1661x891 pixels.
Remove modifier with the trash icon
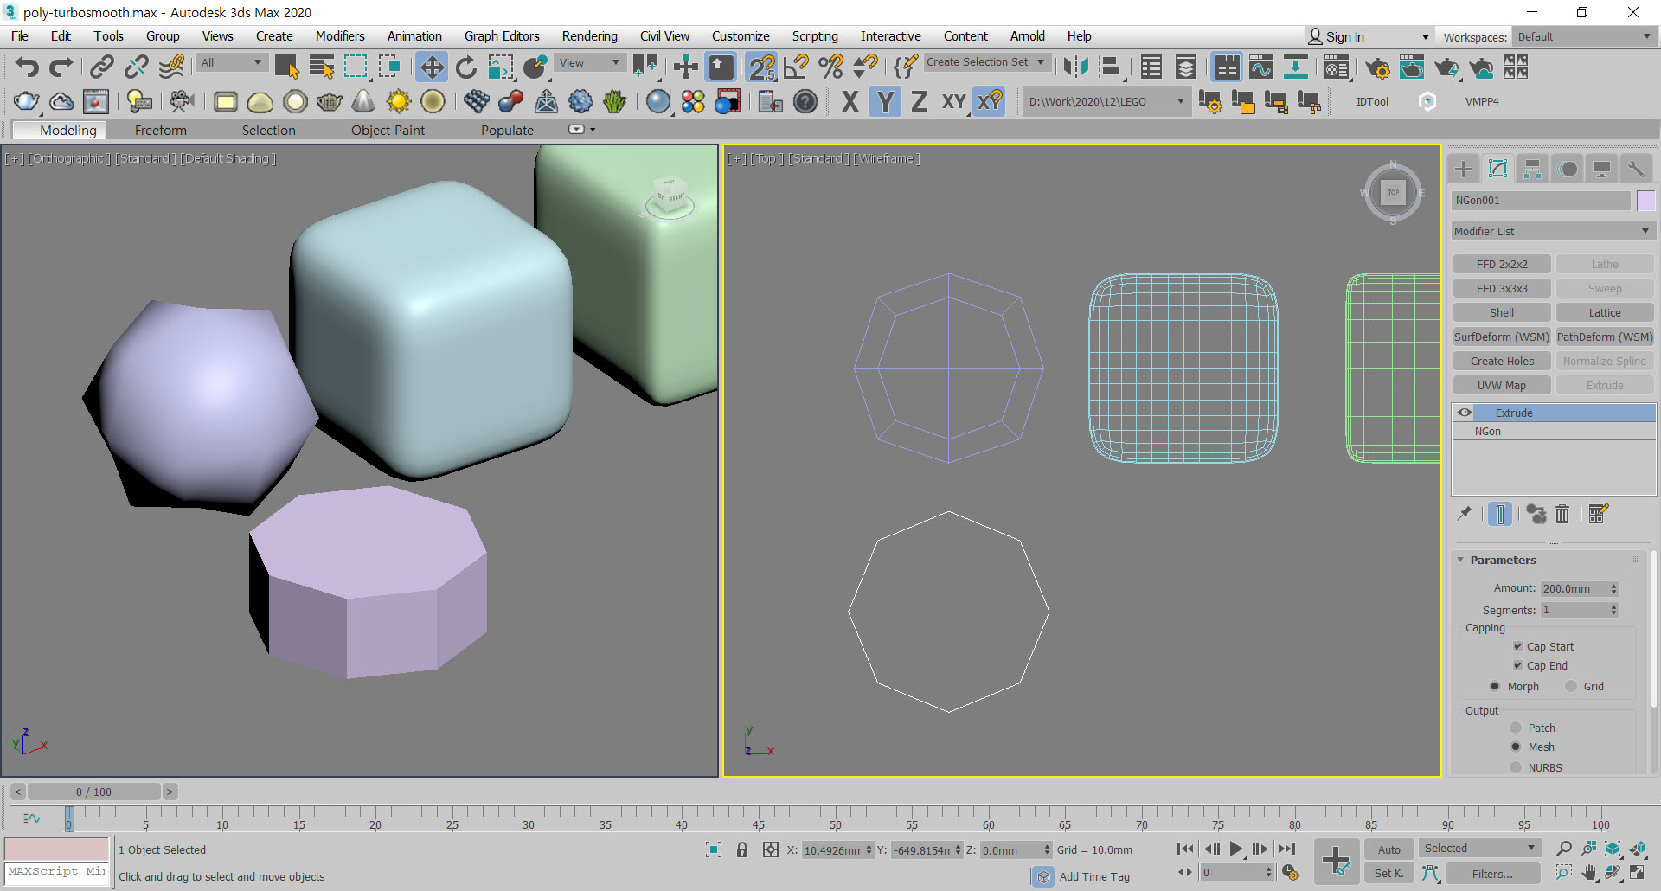(x=1562, y=514)
